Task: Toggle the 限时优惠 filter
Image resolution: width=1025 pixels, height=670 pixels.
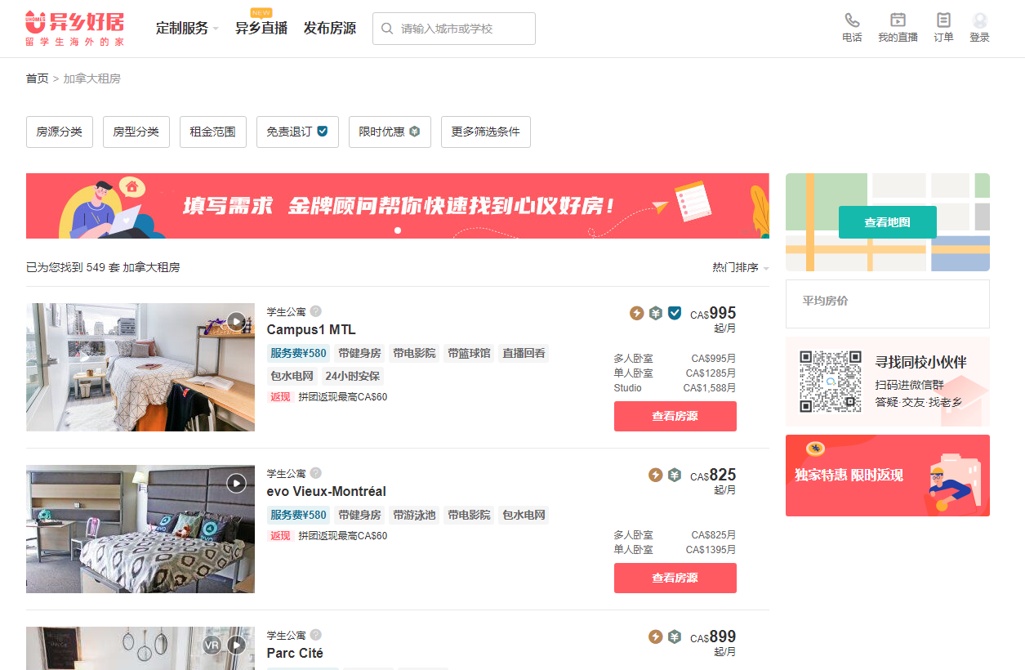Action: click(390, 132)
